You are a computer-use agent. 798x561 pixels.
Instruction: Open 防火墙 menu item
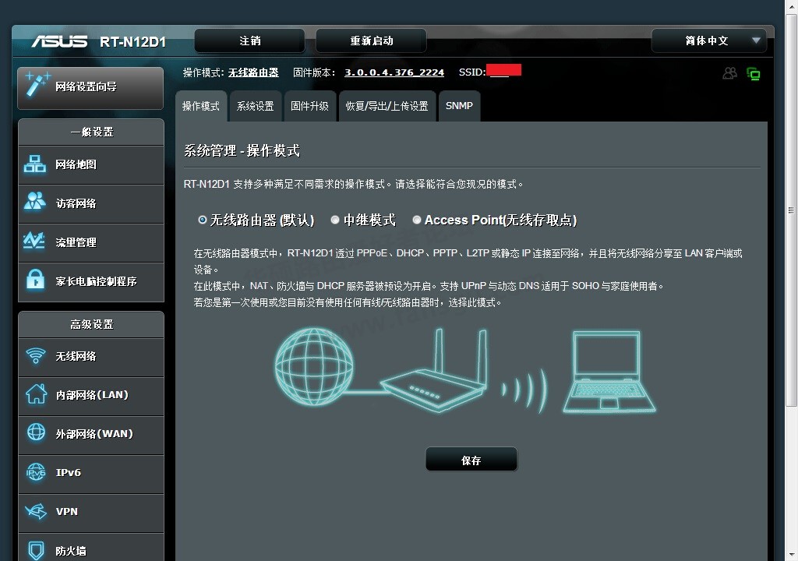tap(91, 548)
